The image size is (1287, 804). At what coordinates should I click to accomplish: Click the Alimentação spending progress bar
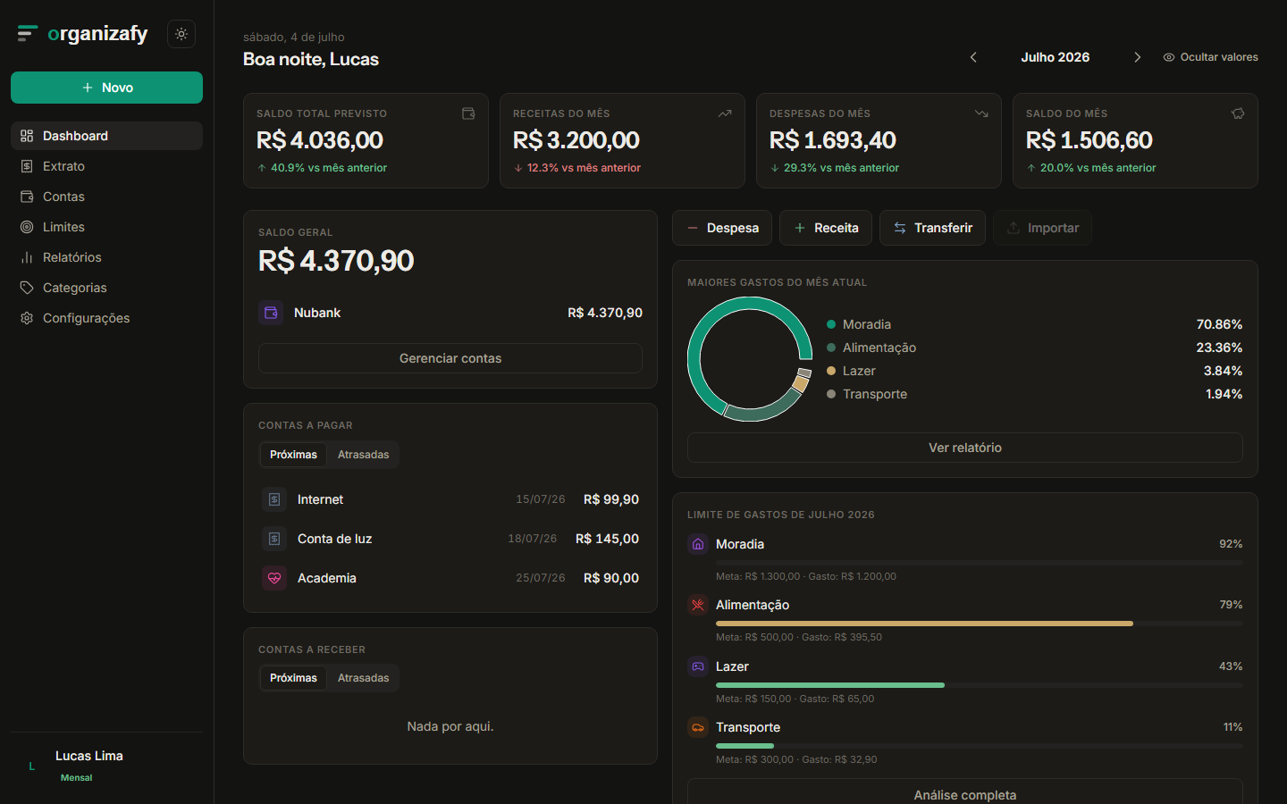coord(979,624)
